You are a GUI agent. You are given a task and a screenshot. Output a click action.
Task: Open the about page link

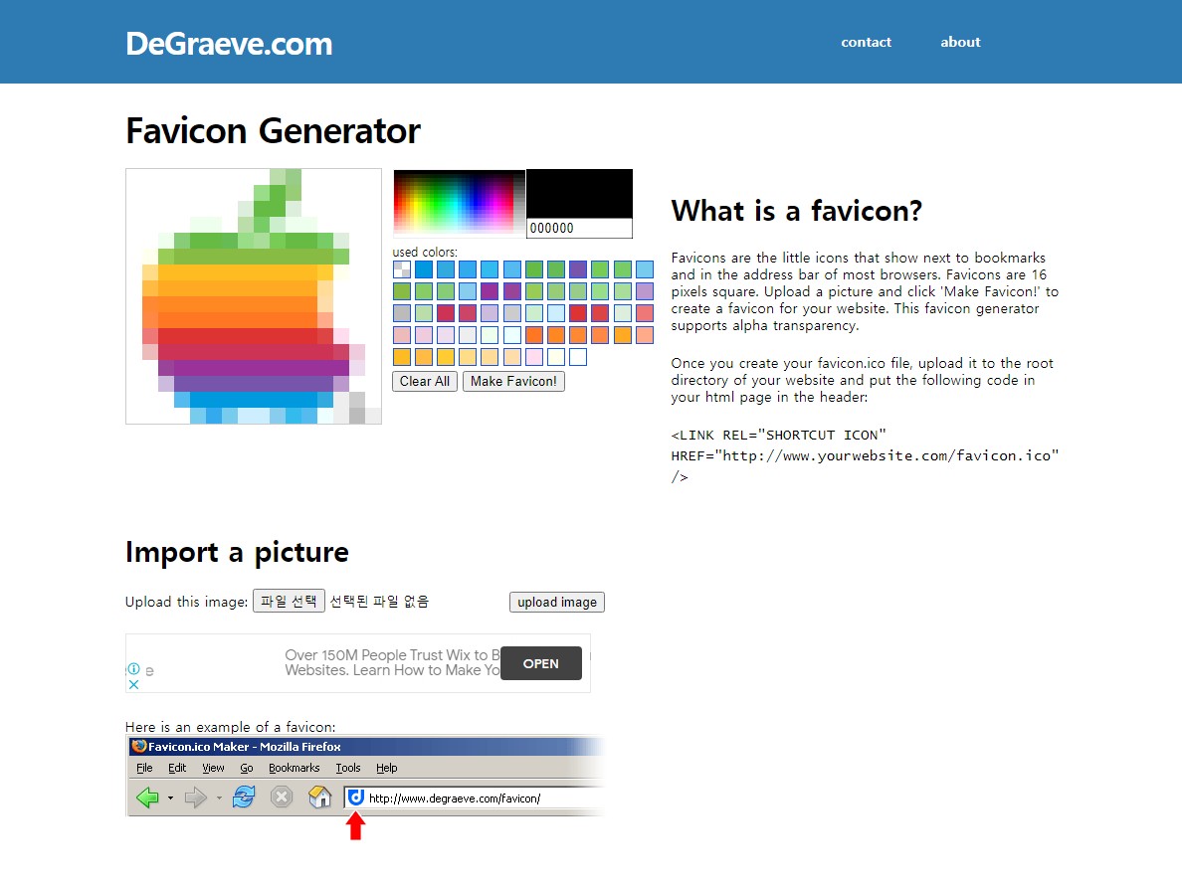960,42
